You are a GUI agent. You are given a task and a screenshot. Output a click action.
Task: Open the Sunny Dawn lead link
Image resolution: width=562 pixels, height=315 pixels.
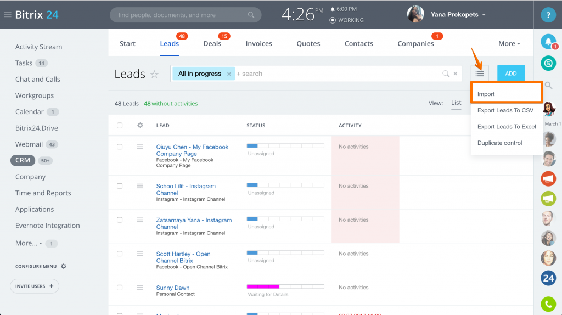[173, 288]
